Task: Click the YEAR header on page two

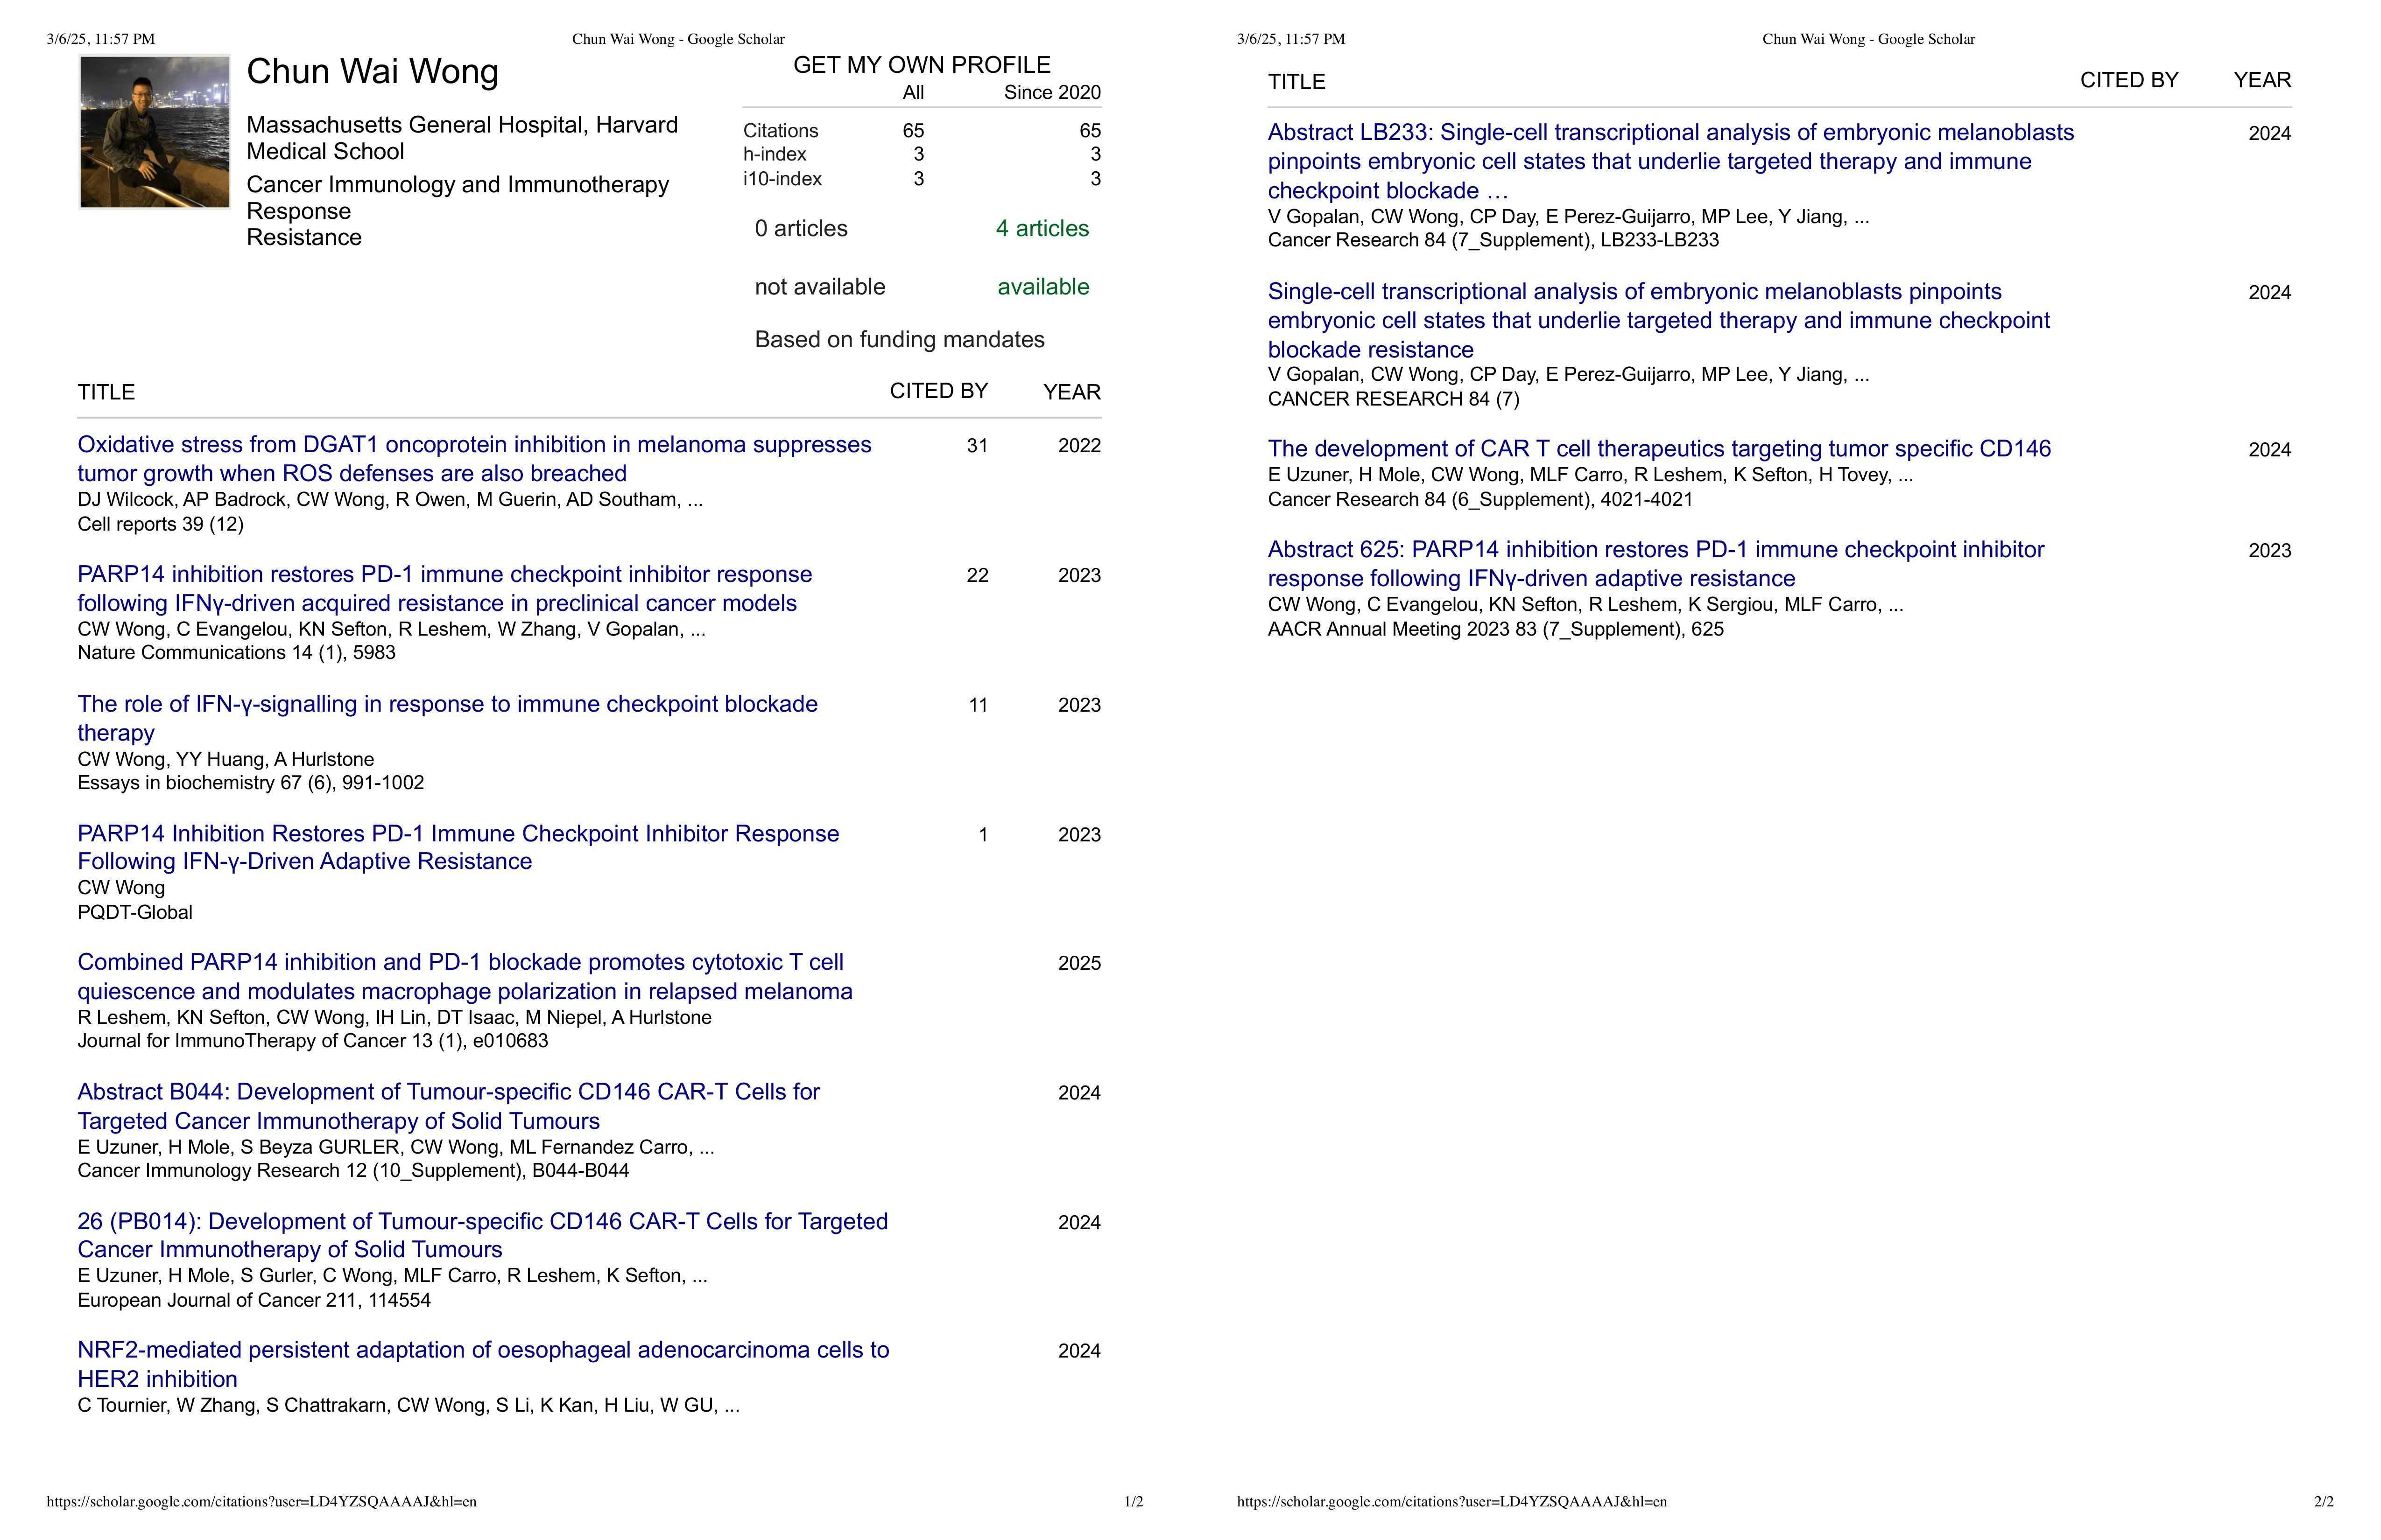Action: [x=2262, y=80]
